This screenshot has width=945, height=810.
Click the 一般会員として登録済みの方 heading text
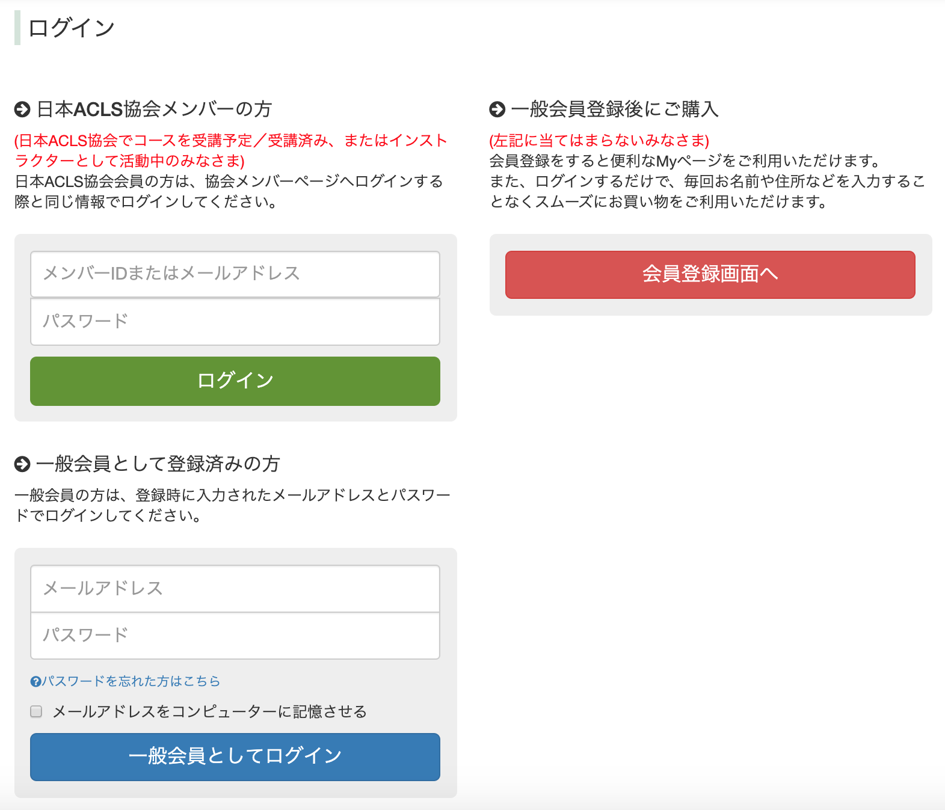158,464
